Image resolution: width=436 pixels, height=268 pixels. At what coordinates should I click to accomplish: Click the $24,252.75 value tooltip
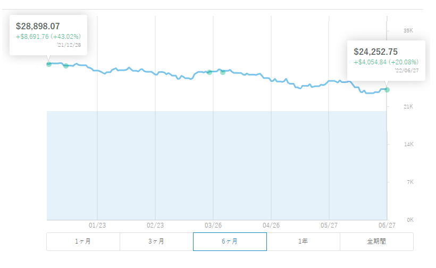[x=386, y=61]
